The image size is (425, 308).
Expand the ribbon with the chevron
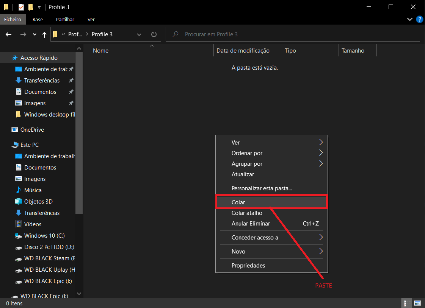pos(409,19)
